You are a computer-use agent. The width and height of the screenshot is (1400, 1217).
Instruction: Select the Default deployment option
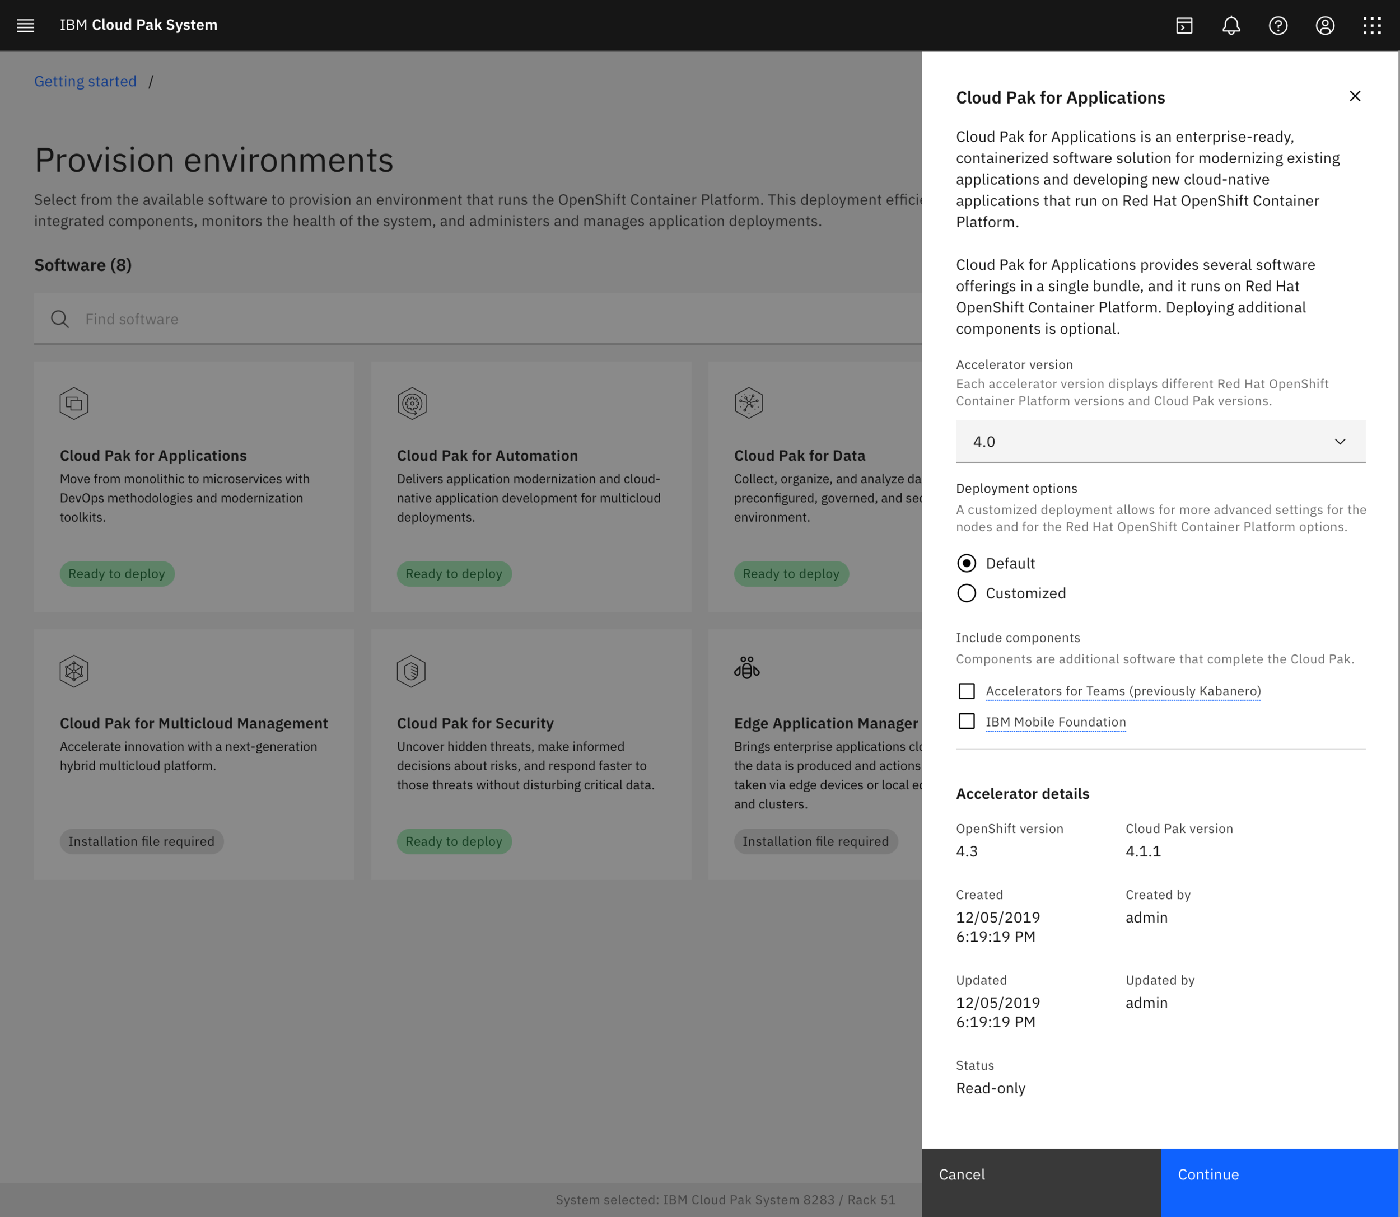click(966, 563)
